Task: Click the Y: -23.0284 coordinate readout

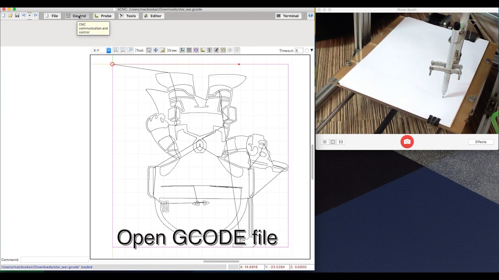Action: [x=276, y=267]
